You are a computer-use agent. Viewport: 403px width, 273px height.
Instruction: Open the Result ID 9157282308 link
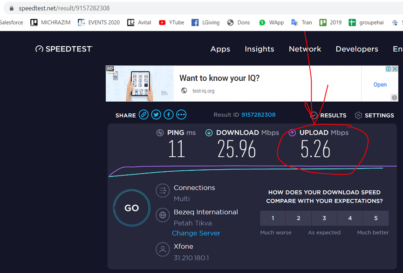258,115
